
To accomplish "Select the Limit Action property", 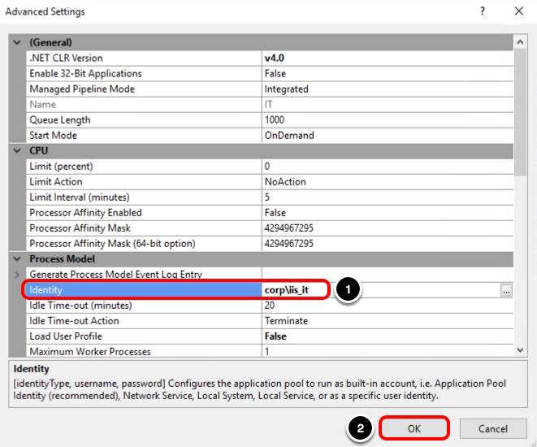I will point(144,181).
